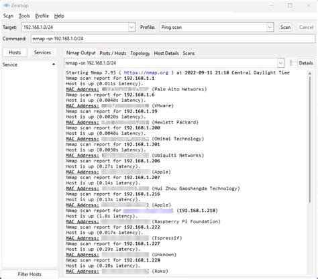Click the Scan button
The image size is (318, 279).
pos(285,27)
